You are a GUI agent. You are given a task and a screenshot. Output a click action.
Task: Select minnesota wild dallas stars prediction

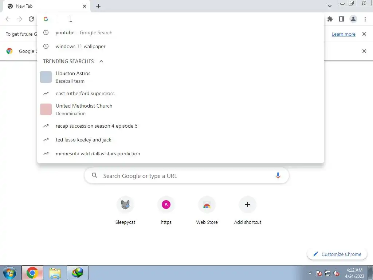click(181, 153)
